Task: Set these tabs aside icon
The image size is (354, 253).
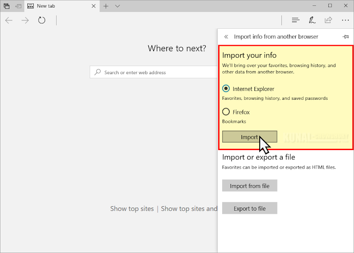Action: pos(18,6)
